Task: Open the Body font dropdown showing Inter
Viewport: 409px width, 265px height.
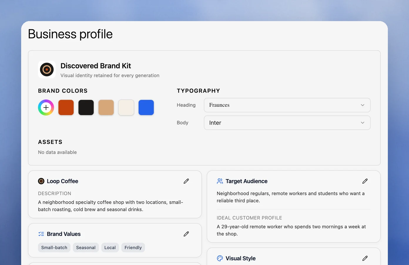Action: tap(287, 123)
